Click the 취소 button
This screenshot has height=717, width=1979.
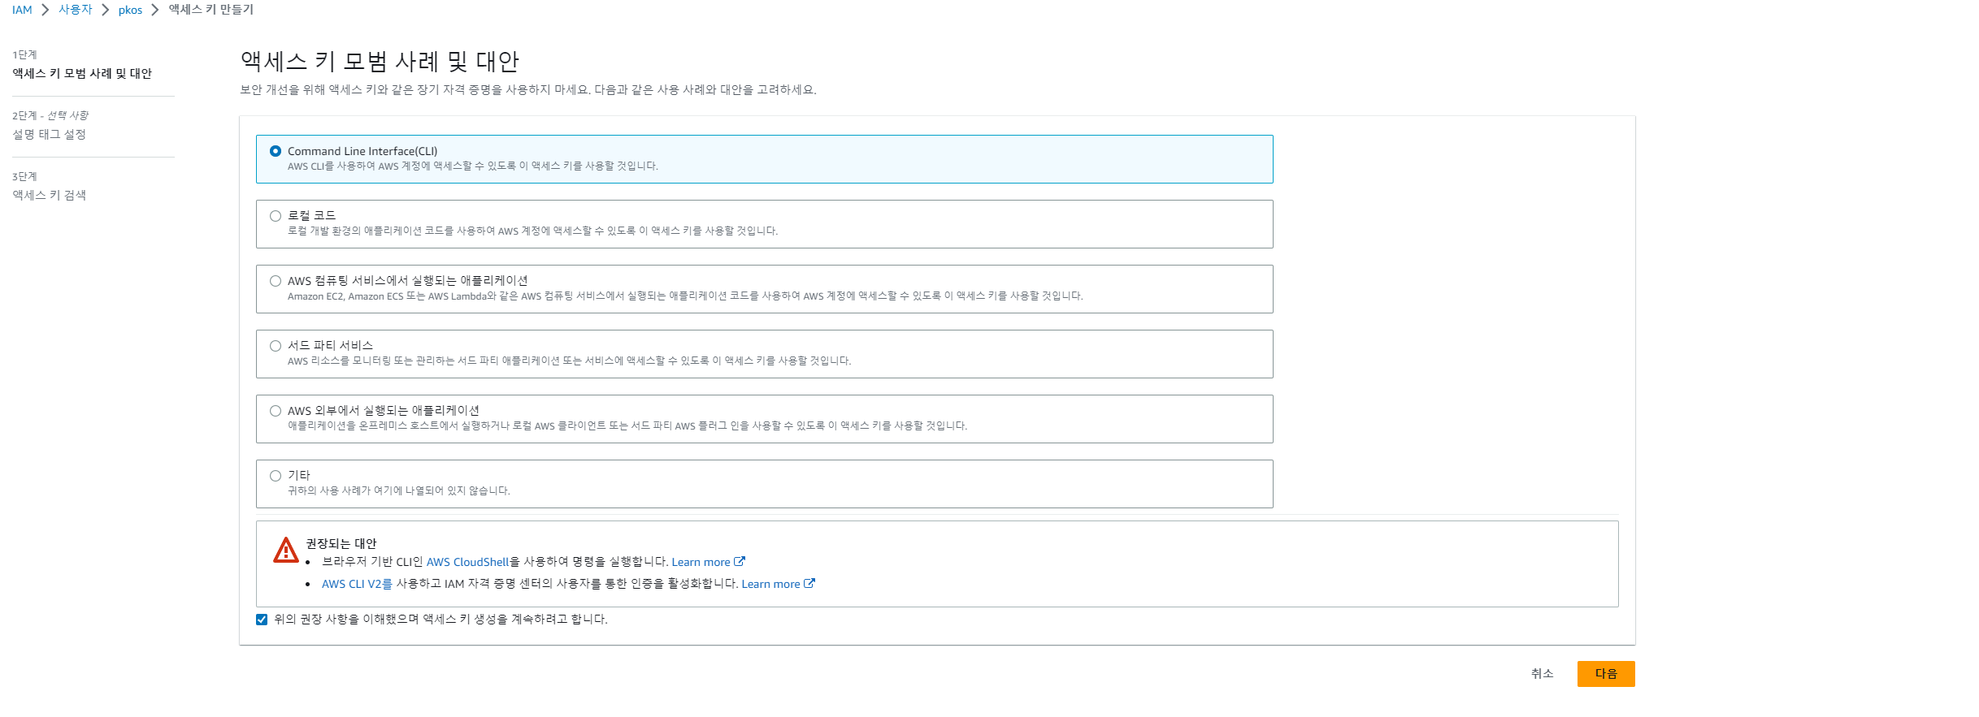pos(1542,674)
